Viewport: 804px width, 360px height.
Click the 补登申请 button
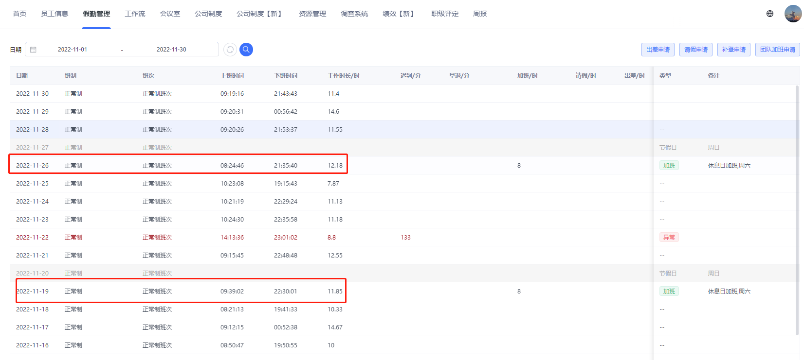[x=734, y=50]
